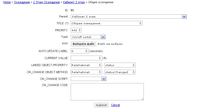Click microphone icon in CURRENT VALUE field
This screenshot has width=211, height=112.
click(100, 58)
